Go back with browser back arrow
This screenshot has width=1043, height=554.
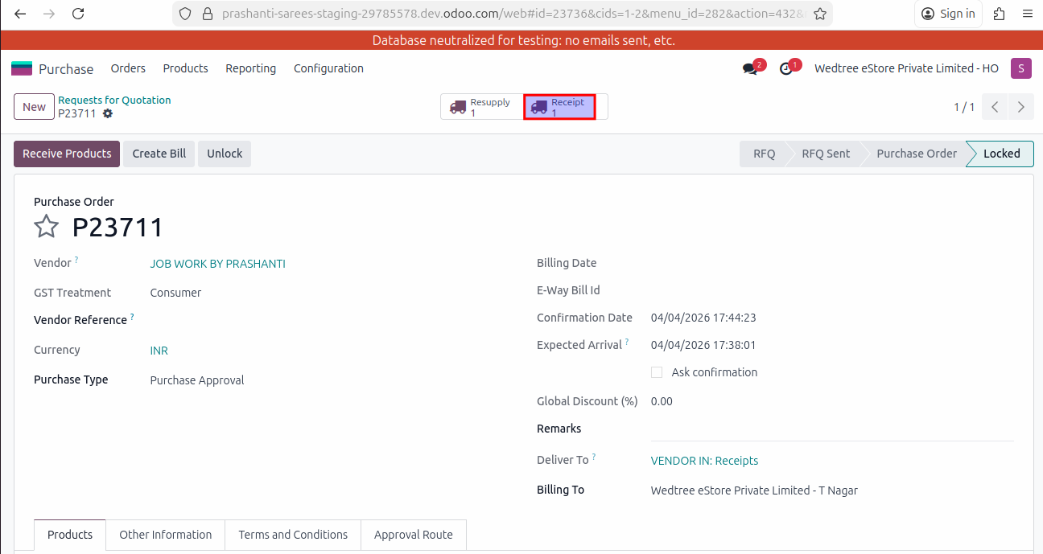(20, 14)
